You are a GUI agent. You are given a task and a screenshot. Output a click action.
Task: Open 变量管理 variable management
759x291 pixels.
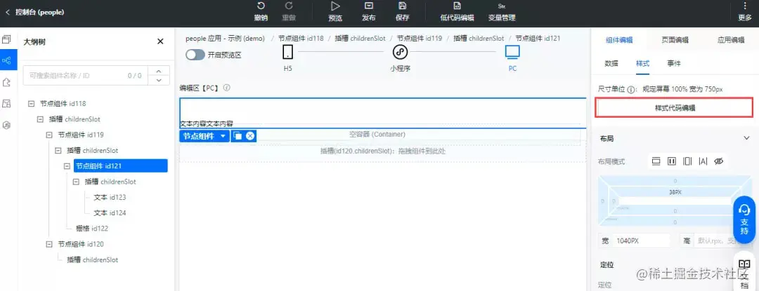tap(502, 12)
